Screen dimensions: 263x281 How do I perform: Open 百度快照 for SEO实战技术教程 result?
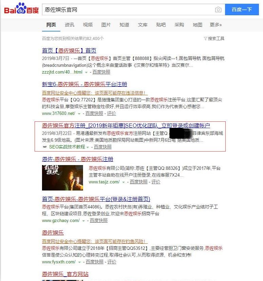pos(103,147)
